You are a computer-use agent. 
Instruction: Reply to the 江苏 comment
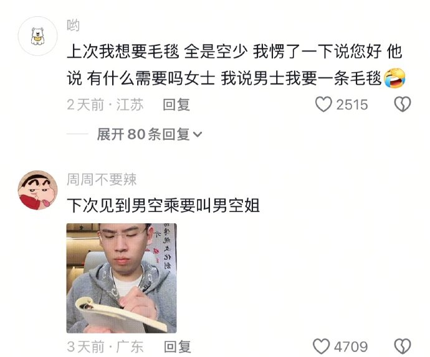[x=176, y=104]
